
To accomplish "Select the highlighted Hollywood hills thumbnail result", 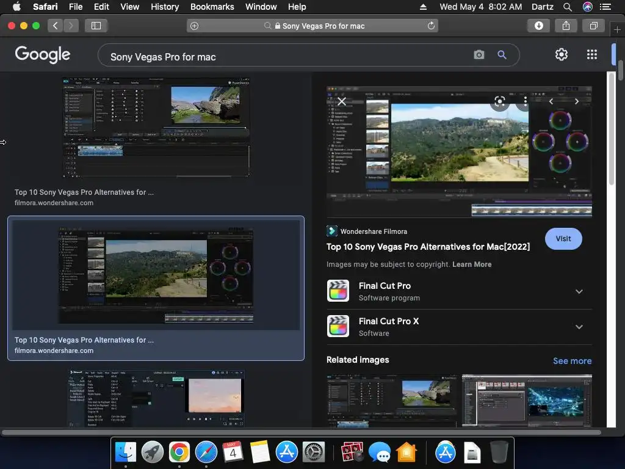I will point(156,275).
